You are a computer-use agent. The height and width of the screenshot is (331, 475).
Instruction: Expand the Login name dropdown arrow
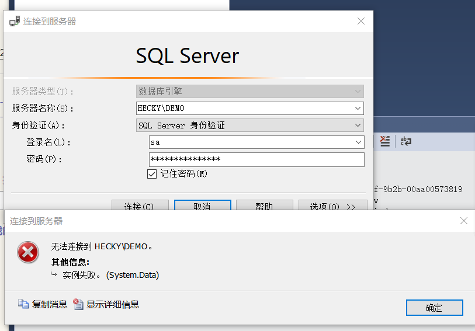pos(358,142)
